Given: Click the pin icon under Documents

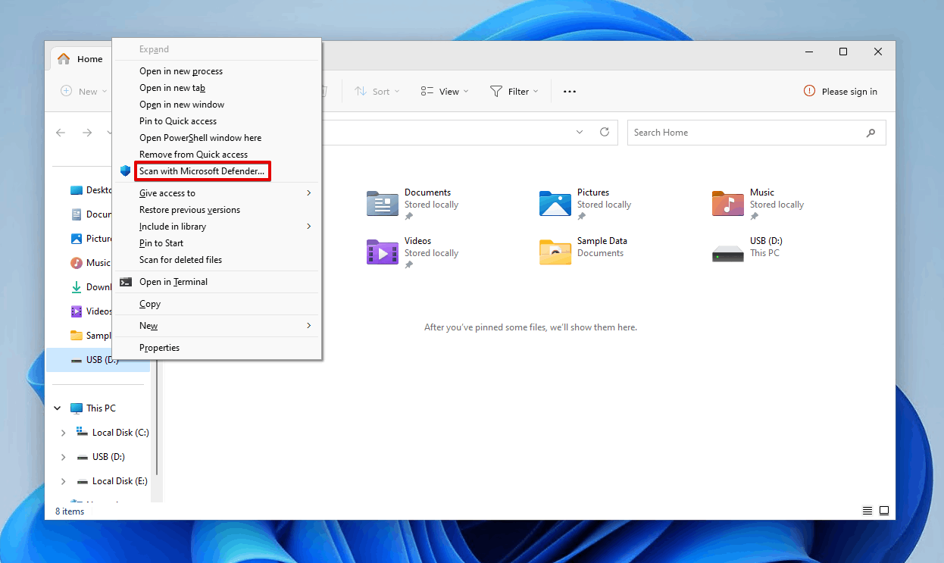Looking at the screenshot, I should [409, 217].
